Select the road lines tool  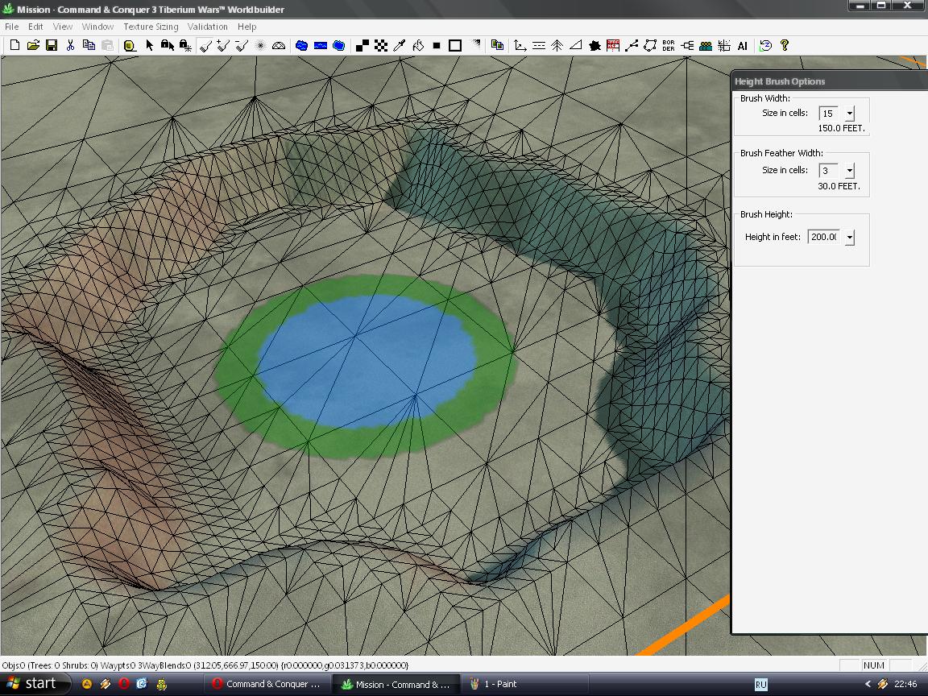pyautogui.click(x=539, y=46)
